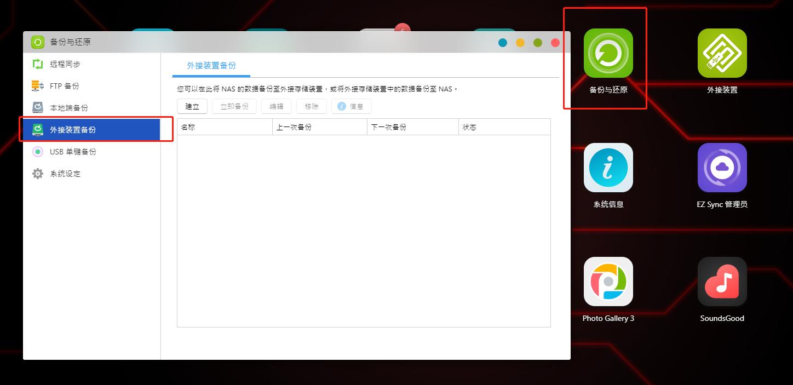Open the 系统信息 app
Viewport: 793px width, 385px height.
tap(608, 168)
